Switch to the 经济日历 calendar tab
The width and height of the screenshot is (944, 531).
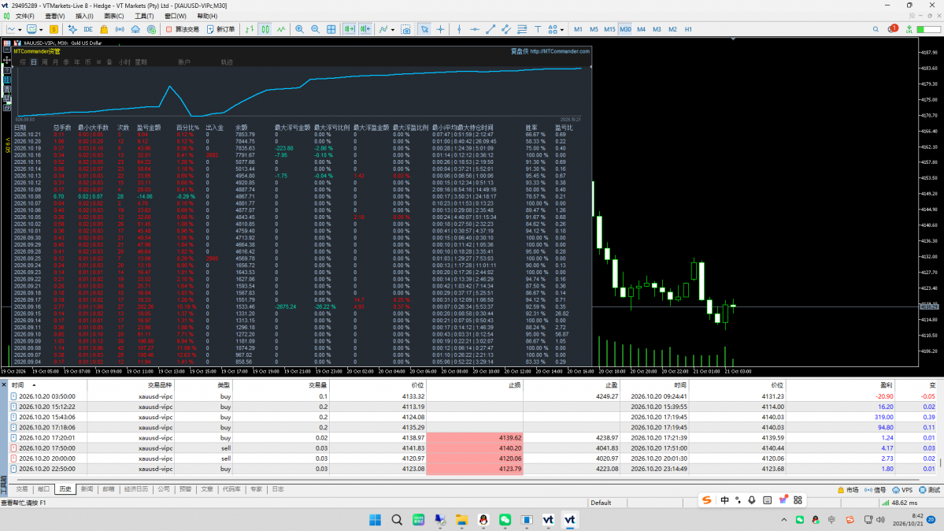136,489
